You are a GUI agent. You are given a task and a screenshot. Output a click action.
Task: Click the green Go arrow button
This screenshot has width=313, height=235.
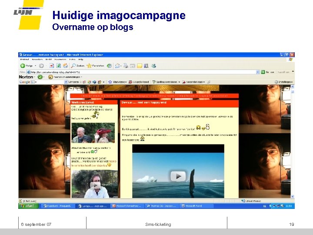263,72
